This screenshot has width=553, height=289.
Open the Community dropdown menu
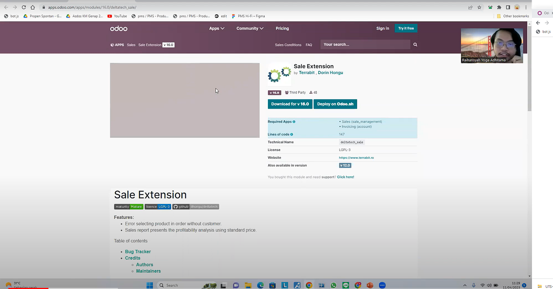(x=250, y=28)
